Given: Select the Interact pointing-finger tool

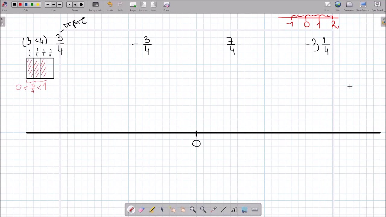Looking at the screenshot, I should tap(172, 210).
